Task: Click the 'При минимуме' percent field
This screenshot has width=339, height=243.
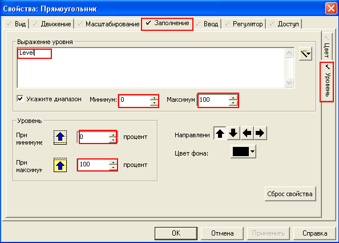Action: point(94,137)
